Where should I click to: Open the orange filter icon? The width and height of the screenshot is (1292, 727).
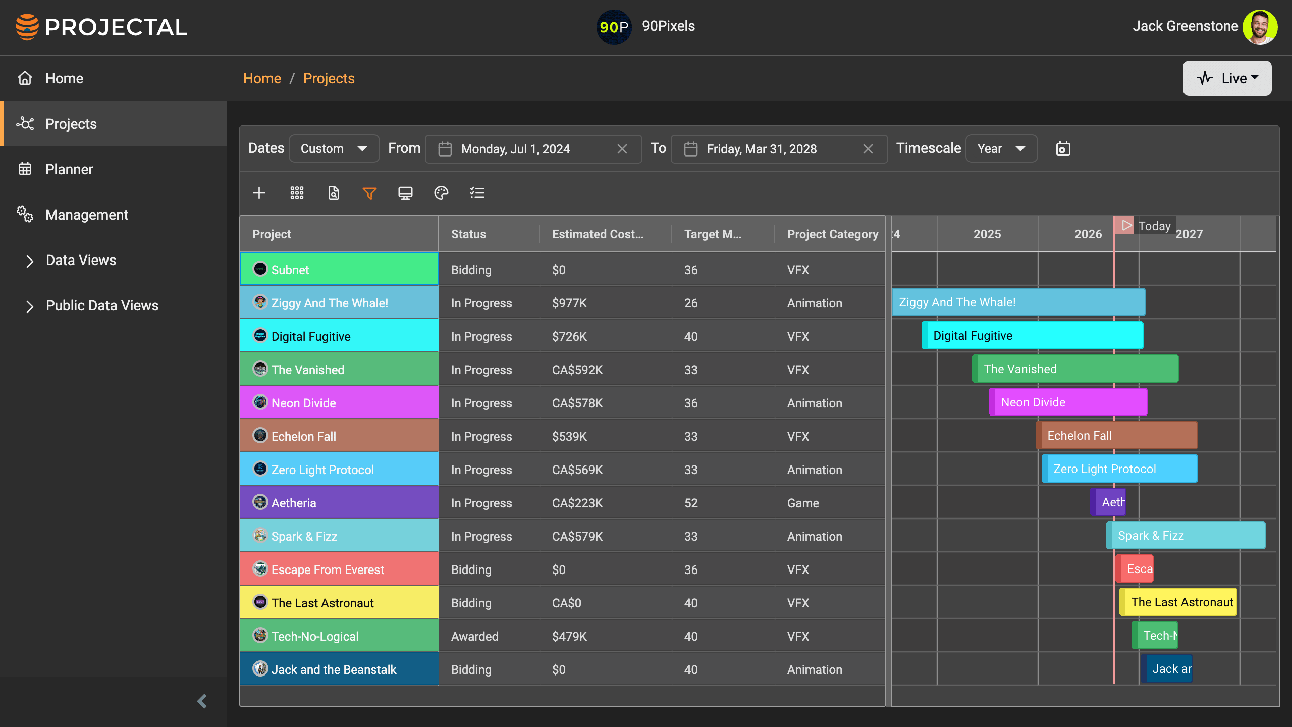tap(369, 193)
